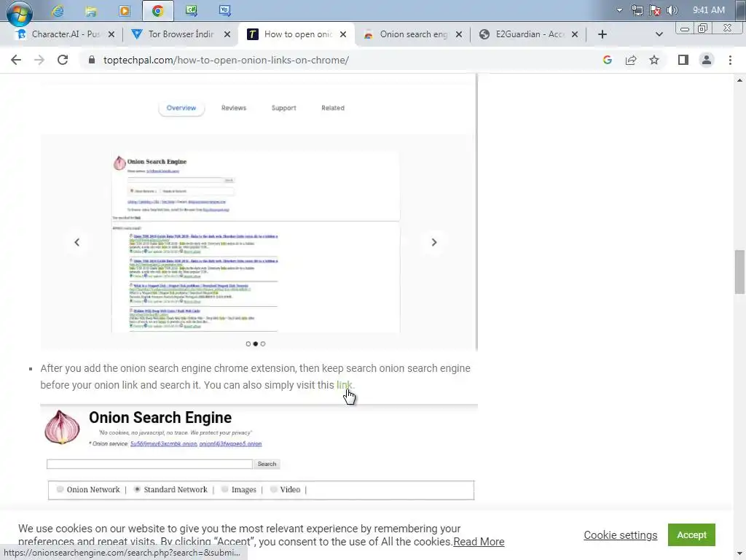Open Cookie settings
This screenshot has width=746, height=560.
coord(621,535)
